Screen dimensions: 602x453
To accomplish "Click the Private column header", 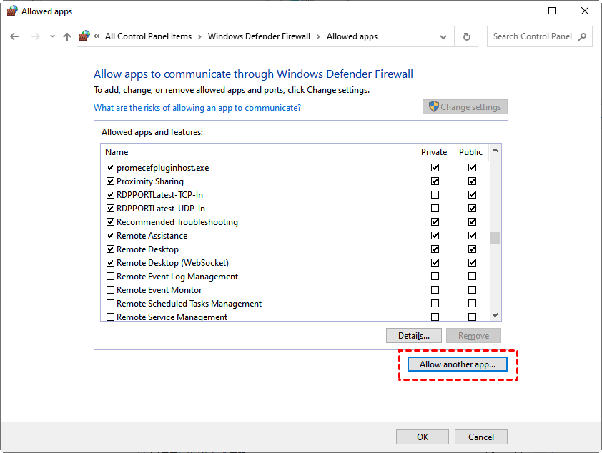I will pos(434,152).
